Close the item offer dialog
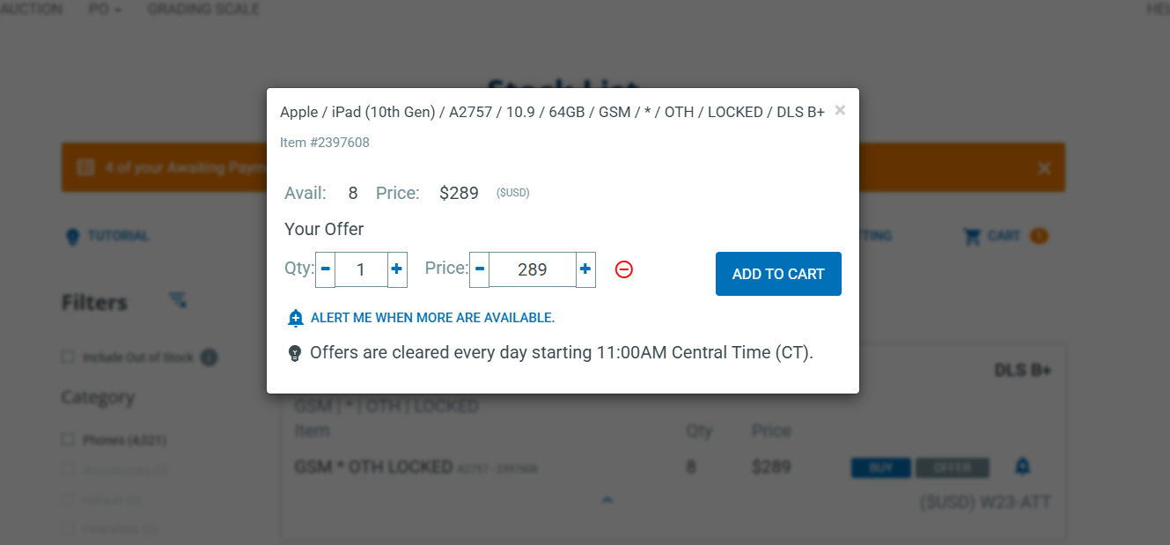1170x545 pixels. pyautogui.click(x=840, y=111)
